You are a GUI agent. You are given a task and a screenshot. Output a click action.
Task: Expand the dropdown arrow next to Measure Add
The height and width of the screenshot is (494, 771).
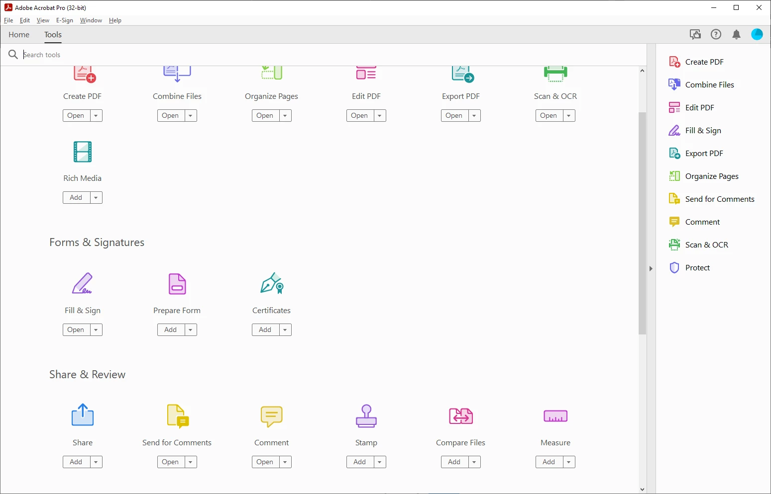(x=569, y=462)
